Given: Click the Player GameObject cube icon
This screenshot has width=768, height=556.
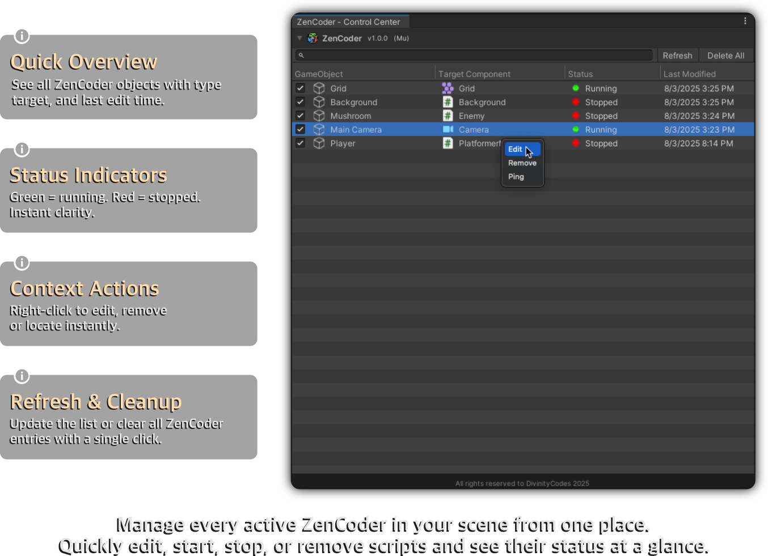Looking at the screenshot, I should pyautogui.click(x=319, y=143).
